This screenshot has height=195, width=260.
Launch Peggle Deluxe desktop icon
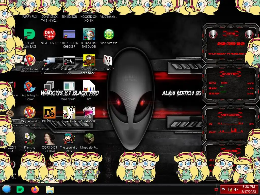(x=29, y=60)
